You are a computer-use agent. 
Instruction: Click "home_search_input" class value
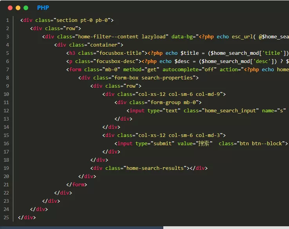click(x=230, y=111)
